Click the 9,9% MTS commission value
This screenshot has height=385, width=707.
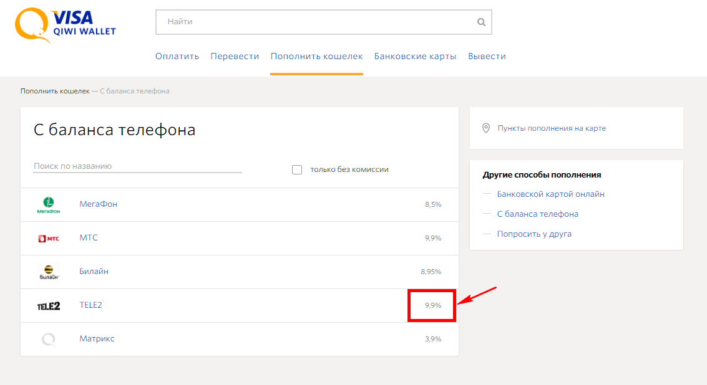[x=433, y=238]
